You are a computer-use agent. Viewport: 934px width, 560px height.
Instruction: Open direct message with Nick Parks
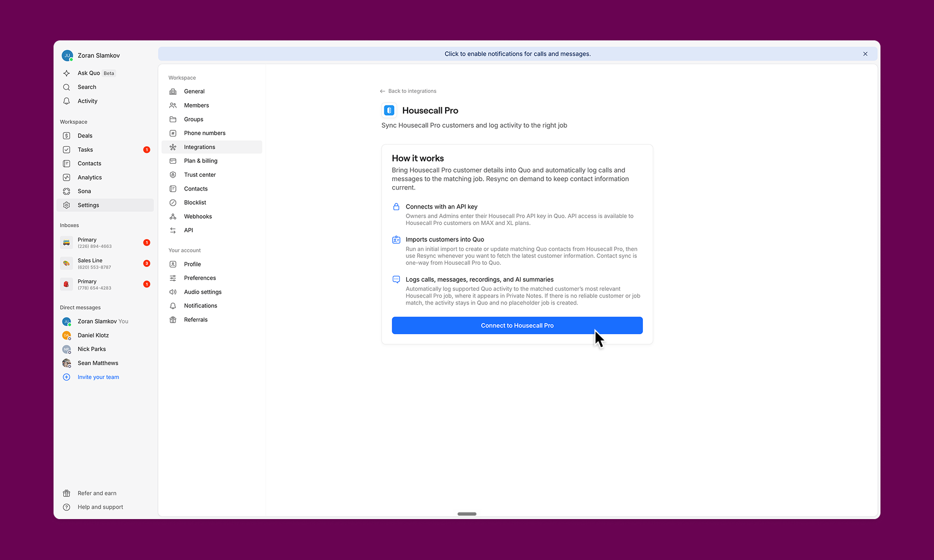(105, 349)
